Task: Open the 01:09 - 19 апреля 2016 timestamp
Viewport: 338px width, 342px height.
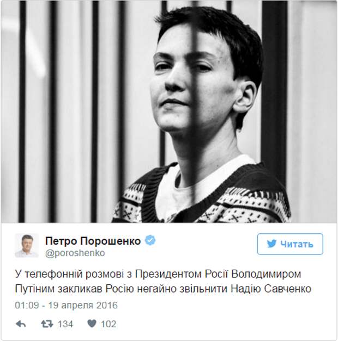Action: tap(67, 305)
